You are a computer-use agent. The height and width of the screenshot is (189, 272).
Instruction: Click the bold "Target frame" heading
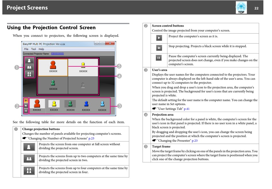pos(161,147)
